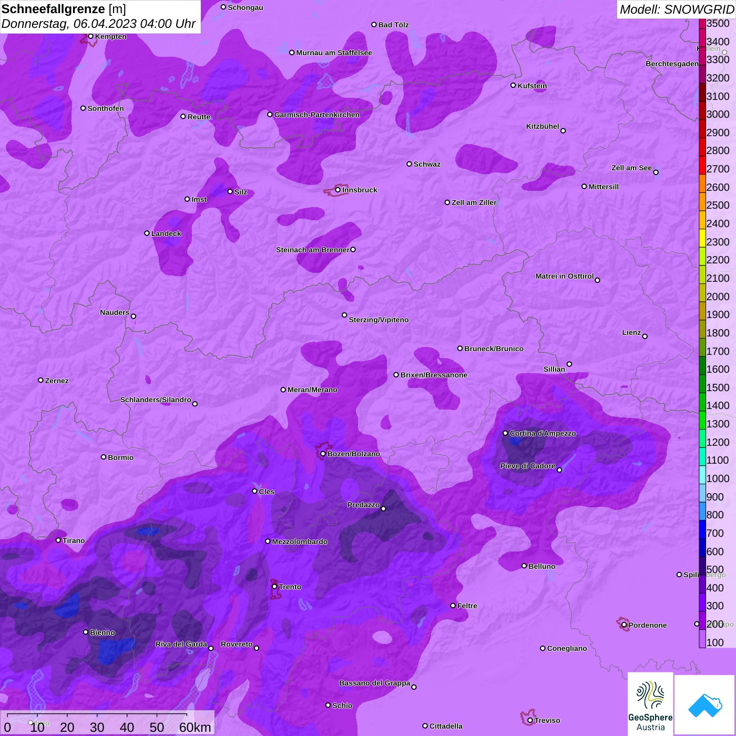Click the Brixen/Bressanone label

pos(434,375)
